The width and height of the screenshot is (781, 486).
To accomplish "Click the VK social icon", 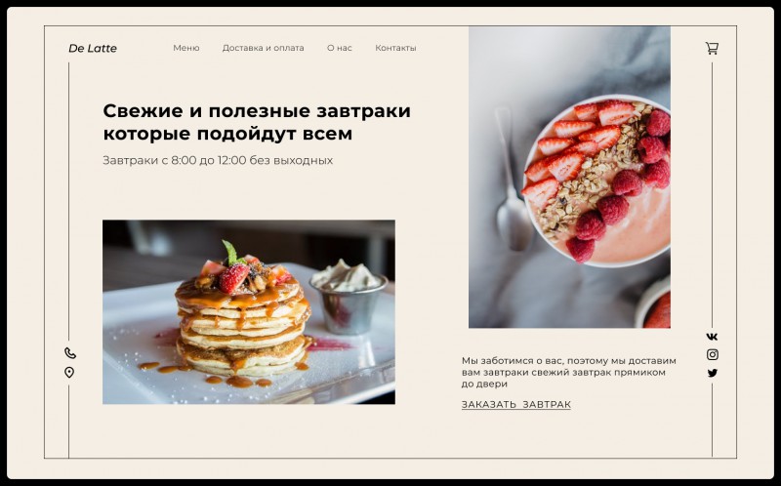I will point(713,337).
